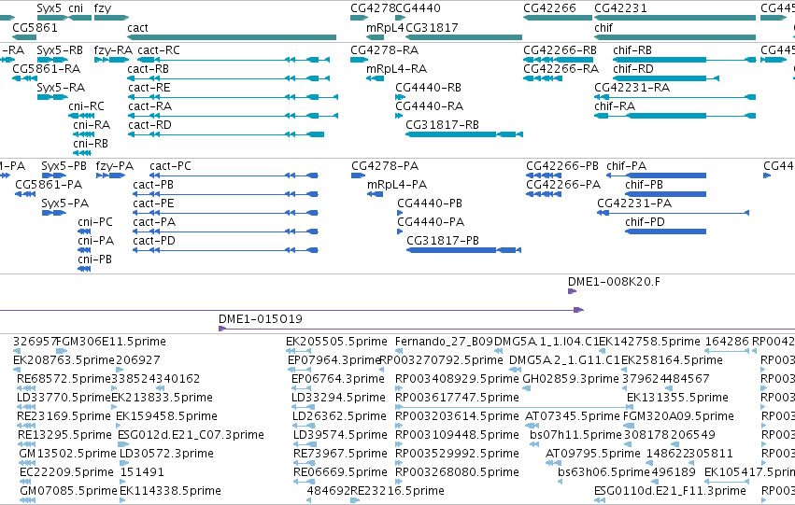The image size is (795, 505).
Task: Select the CG42266-RB transcript
Action: [x=560, y=50]
